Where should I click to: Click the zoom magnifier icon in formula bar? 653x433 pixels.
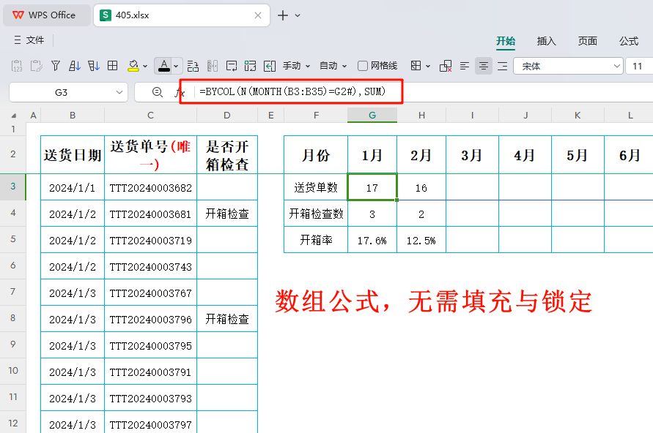tap(157, 92)
